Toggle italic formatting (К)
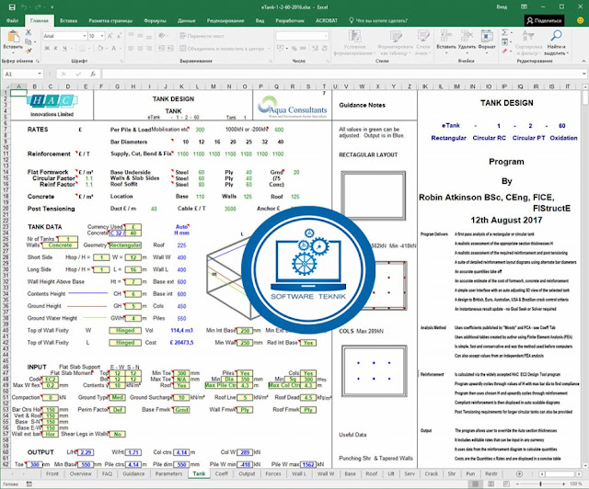This screenshot has width=589, height=489. pyautogui.click(x=55, y=48)
